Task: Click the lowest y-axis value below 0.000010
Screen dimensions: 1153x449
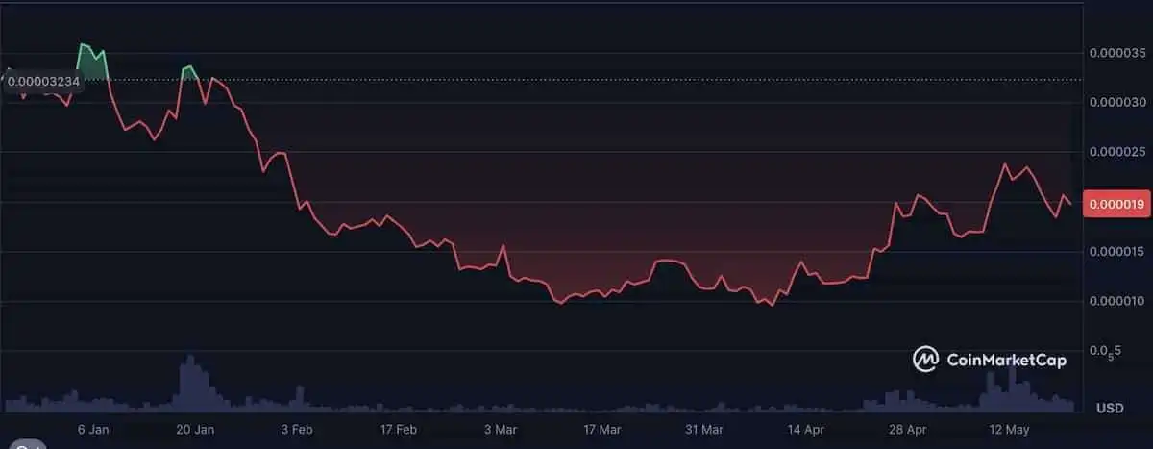Action: (1103, 353)
